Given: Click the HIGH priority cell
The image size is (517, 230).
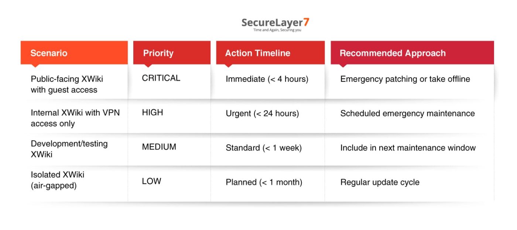Looking at the screenshot, I should pos(152,113).
